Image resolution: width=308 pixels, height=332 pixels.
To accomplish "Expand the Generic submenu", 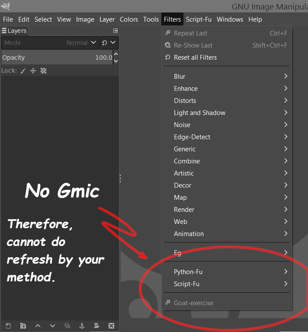I will click(227, 149).
